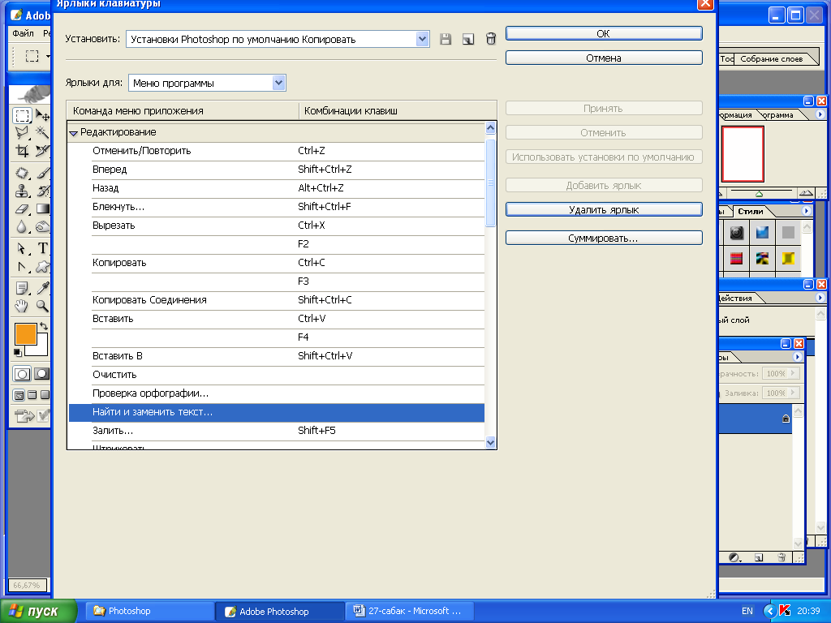Click Navigator zoom in large mountains icon

click(806, 193)
